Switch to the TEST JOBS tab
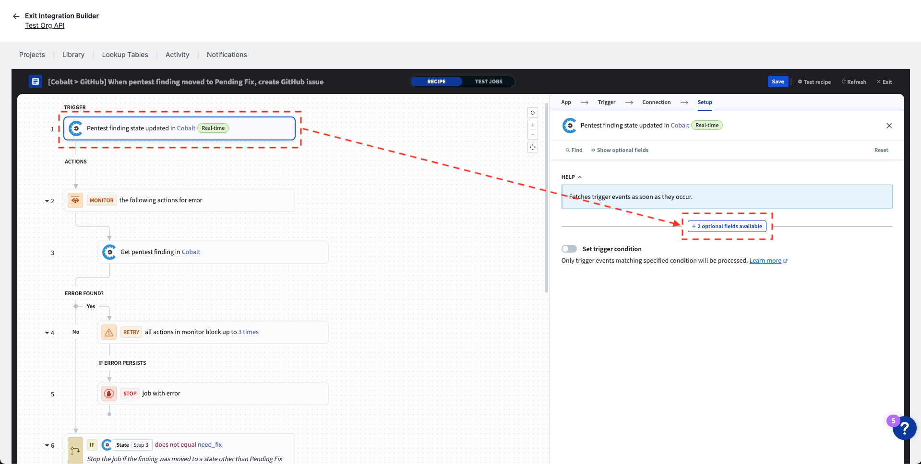The height and width of the screenshot is (464, 921). 489,81
